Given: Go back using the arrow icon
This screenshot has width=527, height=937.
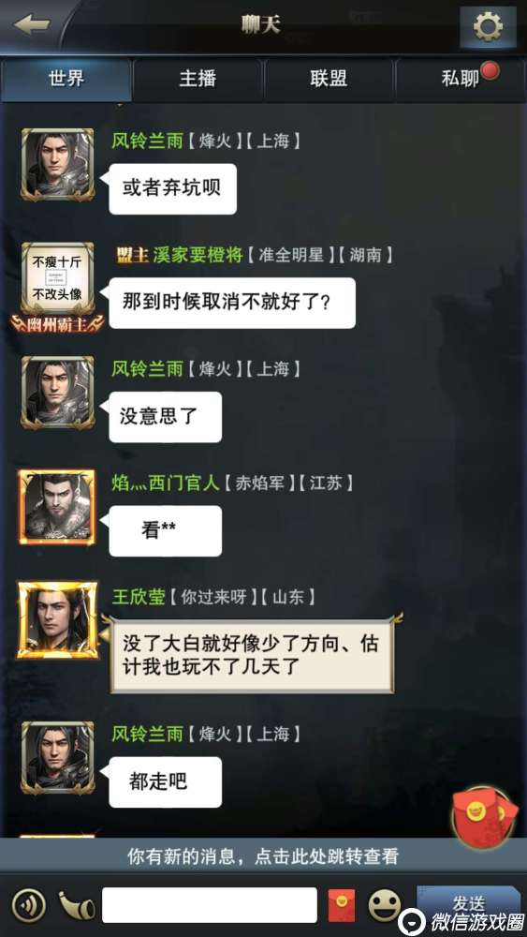Looking at the screenshot, I should click(x=32, y=25).
